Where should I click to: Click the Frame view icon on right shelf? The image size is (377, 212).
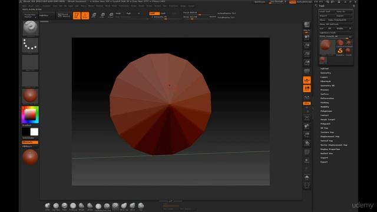[307, 118]
